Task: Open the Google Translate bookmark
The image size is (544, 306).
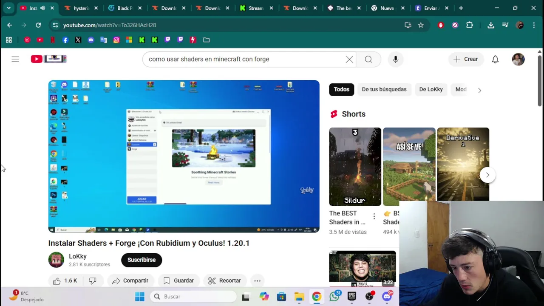Action: point(103,40)
